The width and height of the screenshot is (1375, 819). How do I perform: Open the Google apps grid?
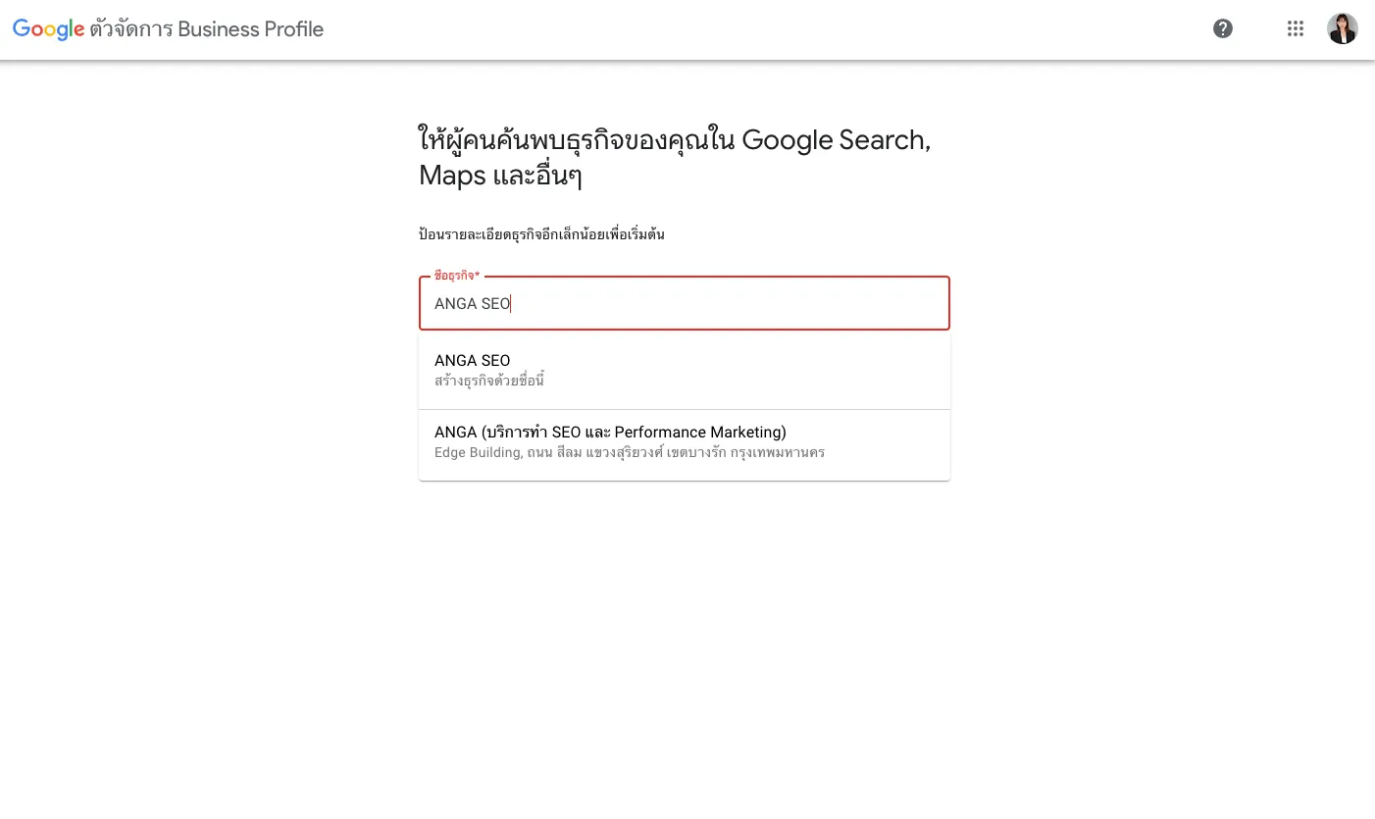(1296, 28)
